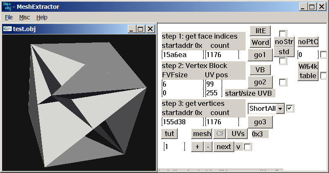Viewport: 329px width, 173px height.
Task: Maximize the test.obj window
Action: pyautogui.click(x=140, y=29)
